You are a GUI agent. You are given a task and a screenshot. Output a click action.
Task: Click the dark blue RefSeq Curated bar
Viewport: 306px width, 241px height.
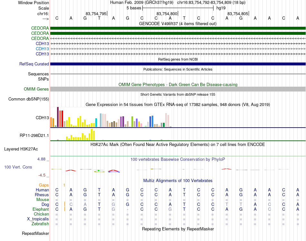click(x=178, y=64)
